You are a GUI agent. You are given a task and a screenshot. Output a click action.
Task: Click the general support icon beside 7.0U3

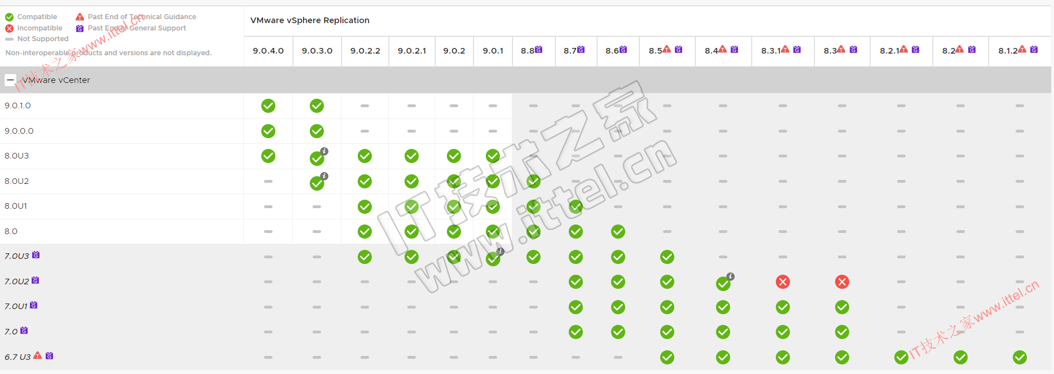(x=36, y=255)
